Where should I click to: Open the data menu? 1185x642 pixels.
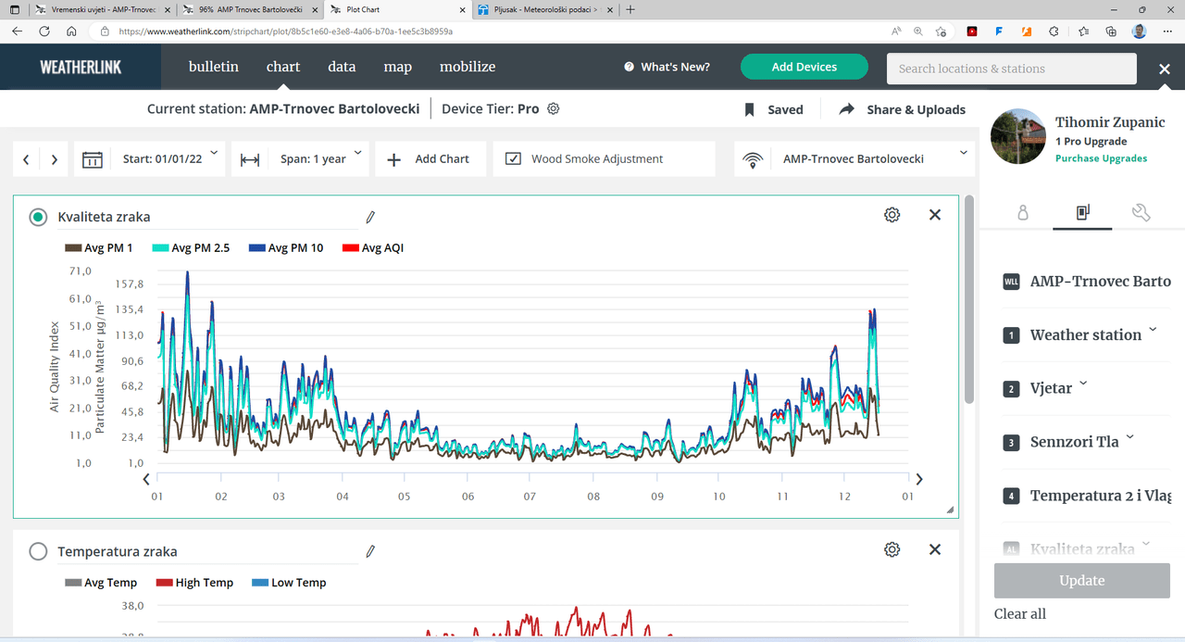pos(342,67)
